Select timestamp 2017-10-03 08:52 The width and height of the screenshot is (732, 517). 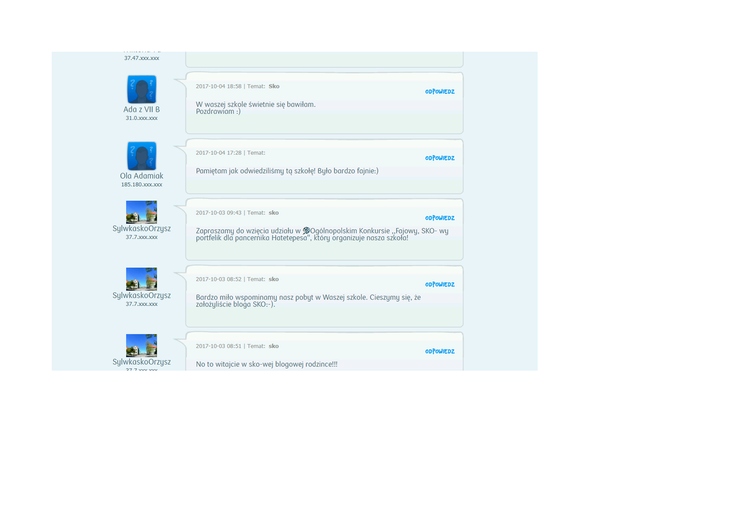coord(218,279)
